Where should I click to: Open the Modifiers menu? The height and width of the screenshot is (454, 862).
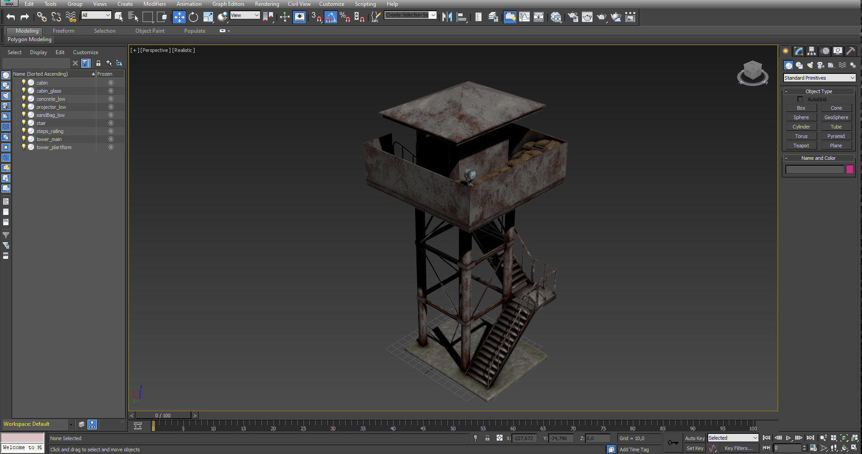[x=155, y=4]
